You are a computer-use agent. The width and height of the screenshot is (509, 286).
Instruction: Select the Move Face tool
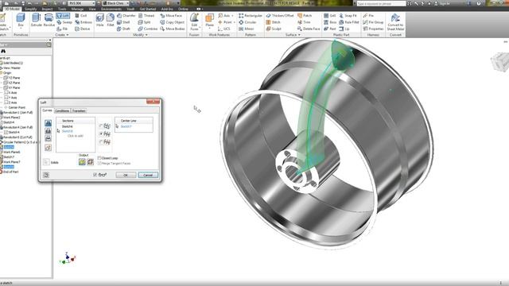tap(171, 16)
